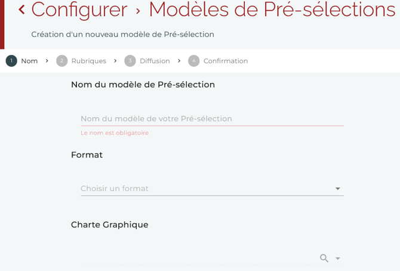Jump to the Confirmation step

click(x=225, y=61)
